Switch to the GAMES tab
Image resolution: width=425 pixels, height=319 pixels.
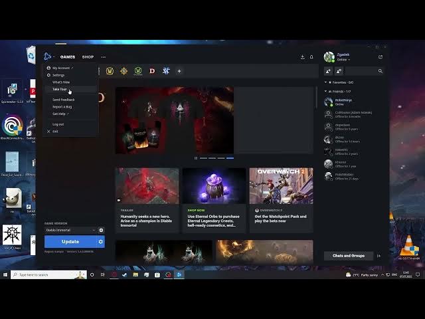pyautogui.click(x=68, y=57)
